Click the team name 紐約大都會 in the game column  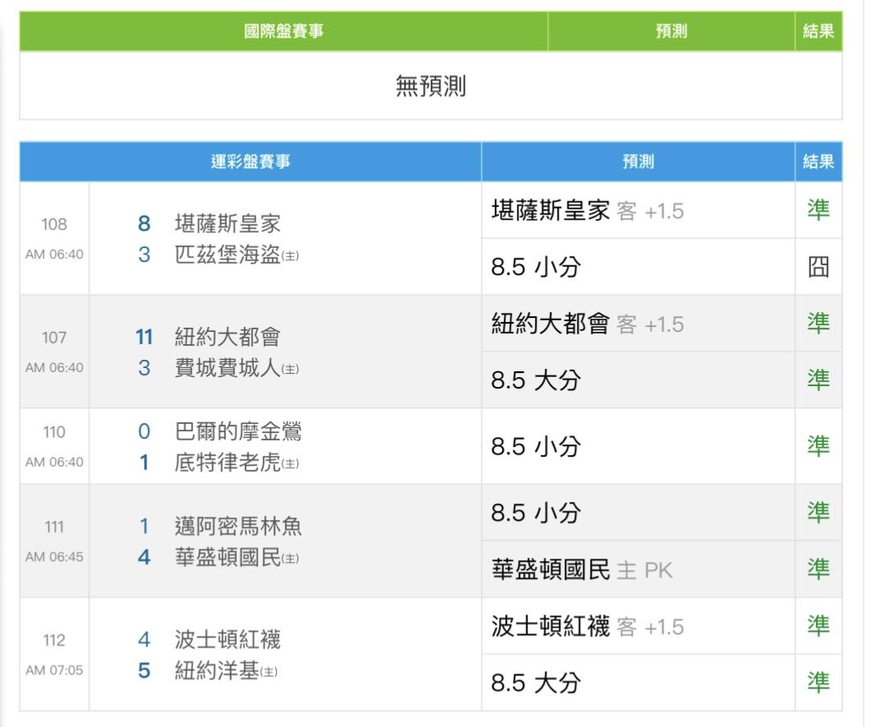[x=227, y=337]
